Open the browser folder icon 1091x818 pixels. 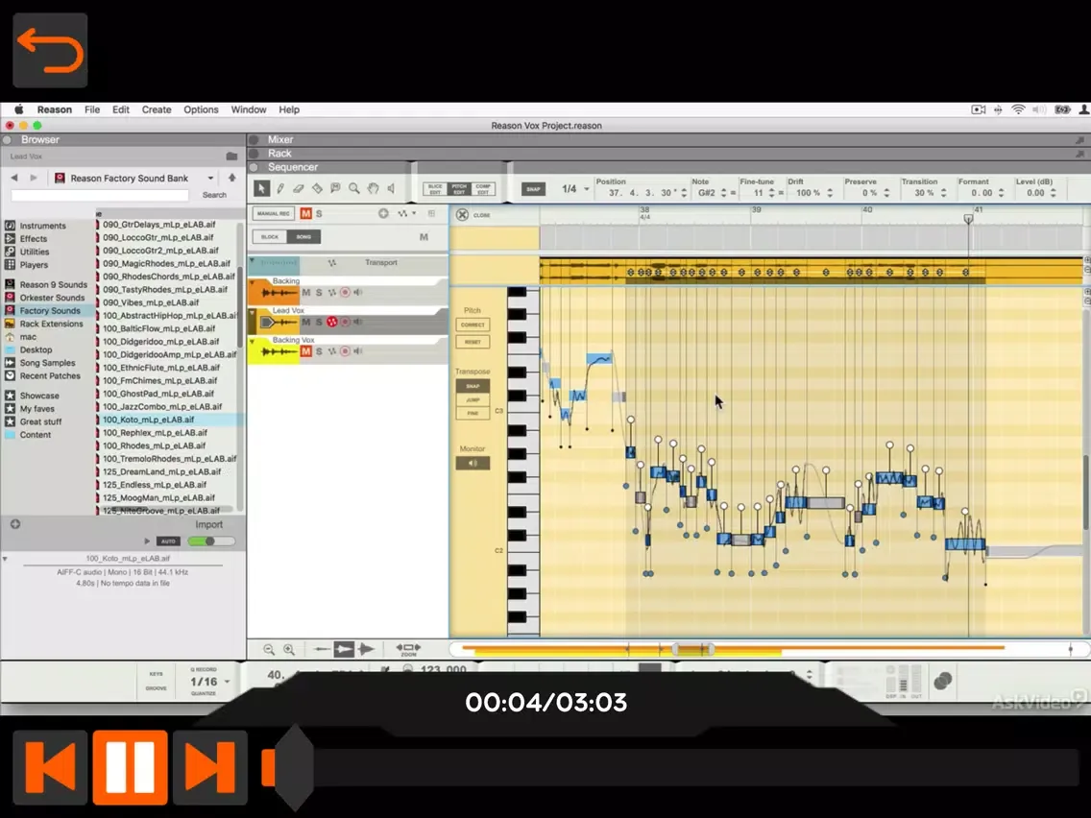click(231, 156)
